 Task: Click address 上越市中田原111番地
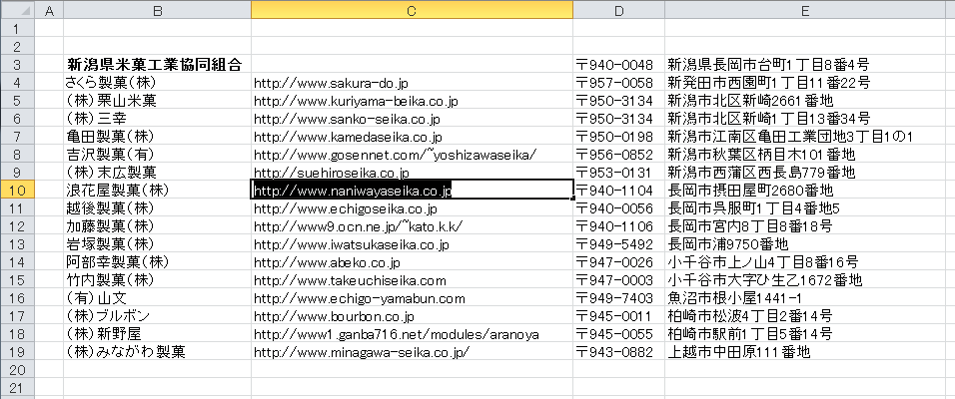[x=739, y=351]
